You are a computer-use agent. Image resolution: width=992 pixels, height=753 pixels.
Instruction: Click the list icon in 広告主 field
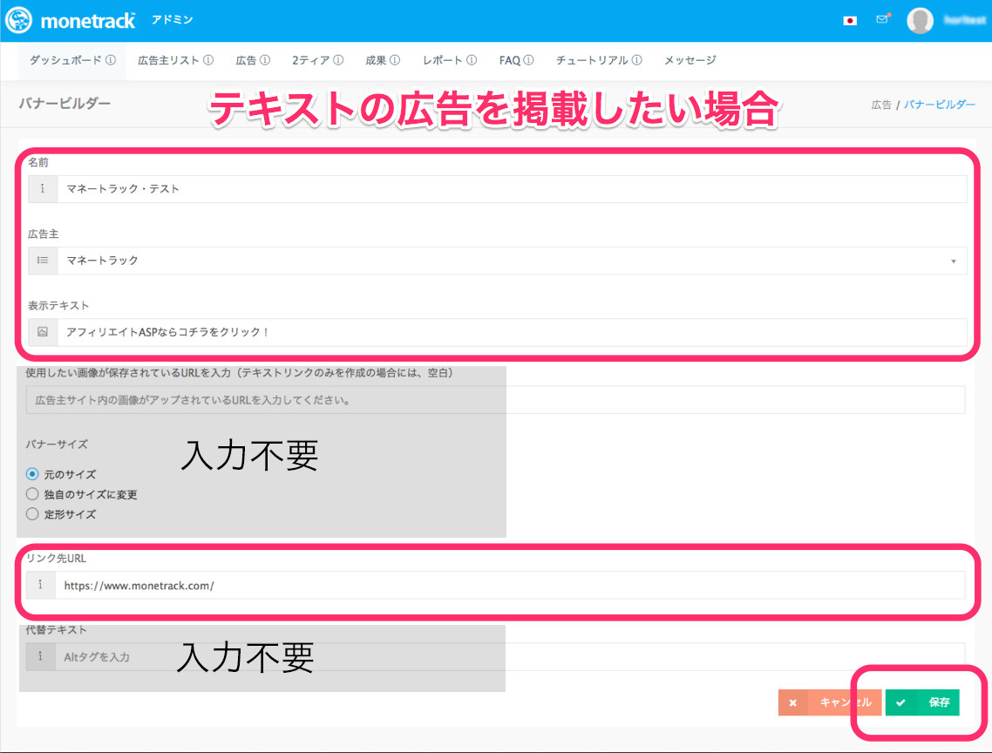click(x=43, y=260)
